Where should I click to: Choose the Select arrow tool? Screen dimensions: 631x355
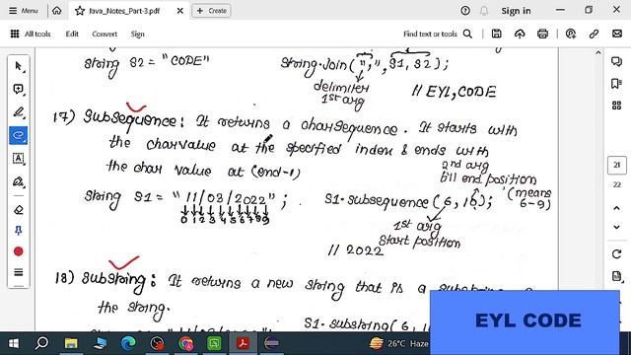pyautogui.click(x=18, y=66)
